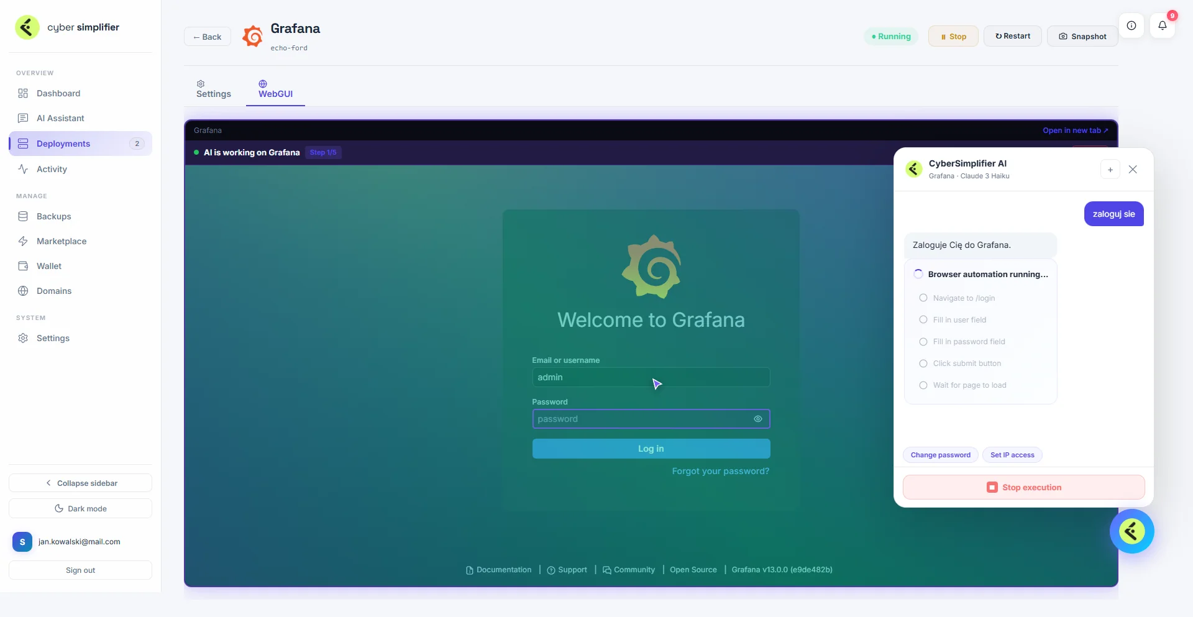Open the Backups page
Image resolution: width=1193 pixels, height=617 pixels.
(x=80, y=216)
